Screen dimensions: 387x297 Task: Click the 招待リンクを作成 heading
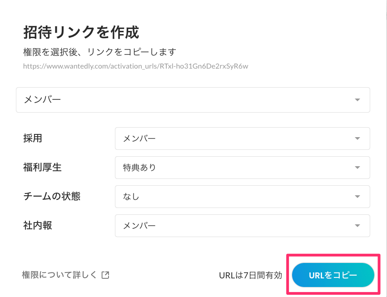tap(81, 33)
